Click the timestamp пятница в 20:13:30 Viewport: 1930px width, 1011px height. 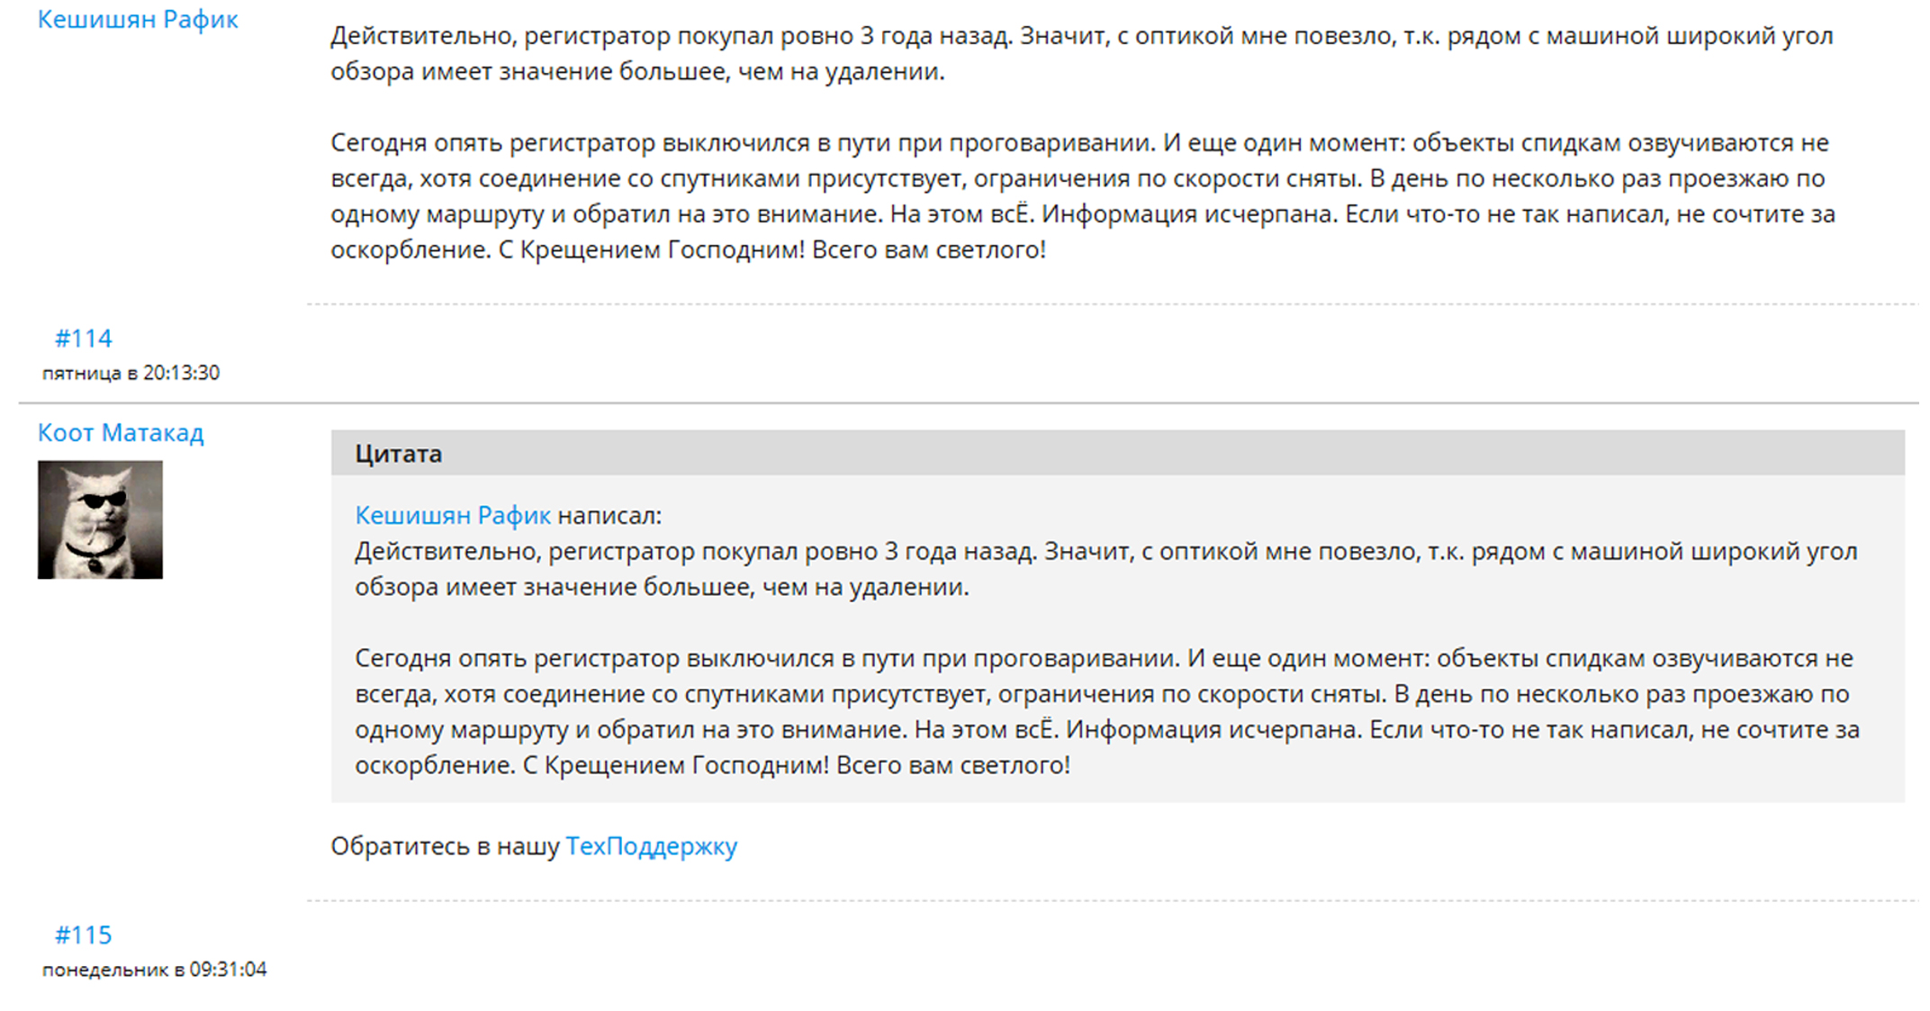tap(131, 373)
